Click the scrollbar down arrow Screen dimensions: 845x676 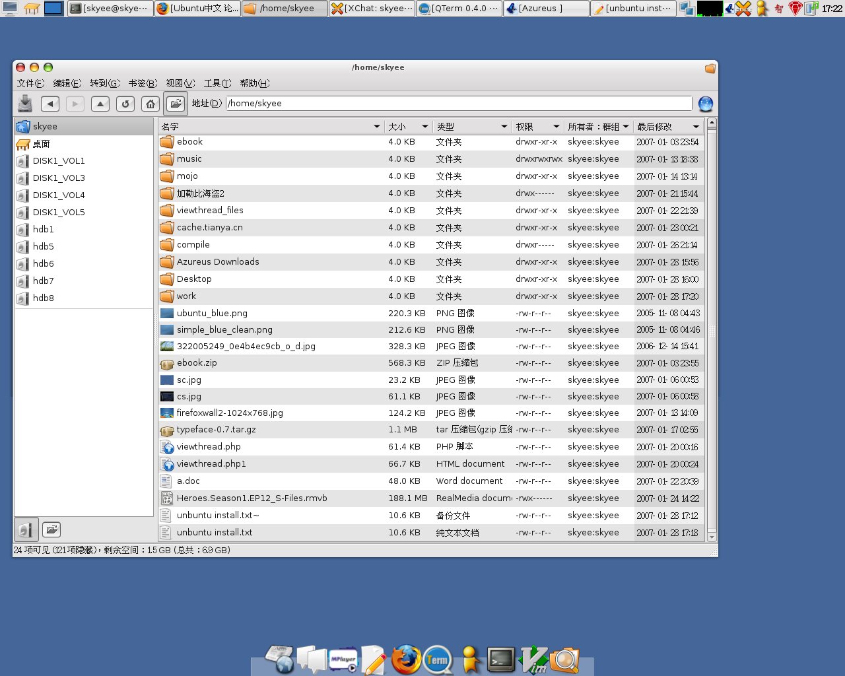coord(712,537)
